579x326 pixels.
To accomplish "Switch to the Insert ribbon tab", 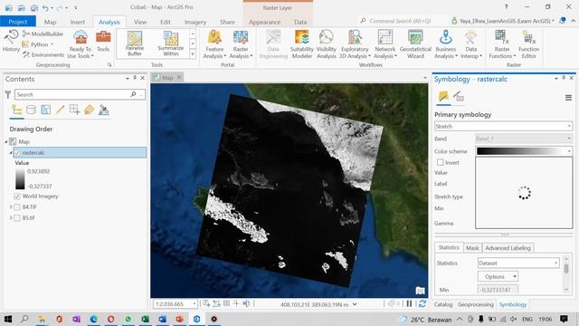I will [78, 22].
